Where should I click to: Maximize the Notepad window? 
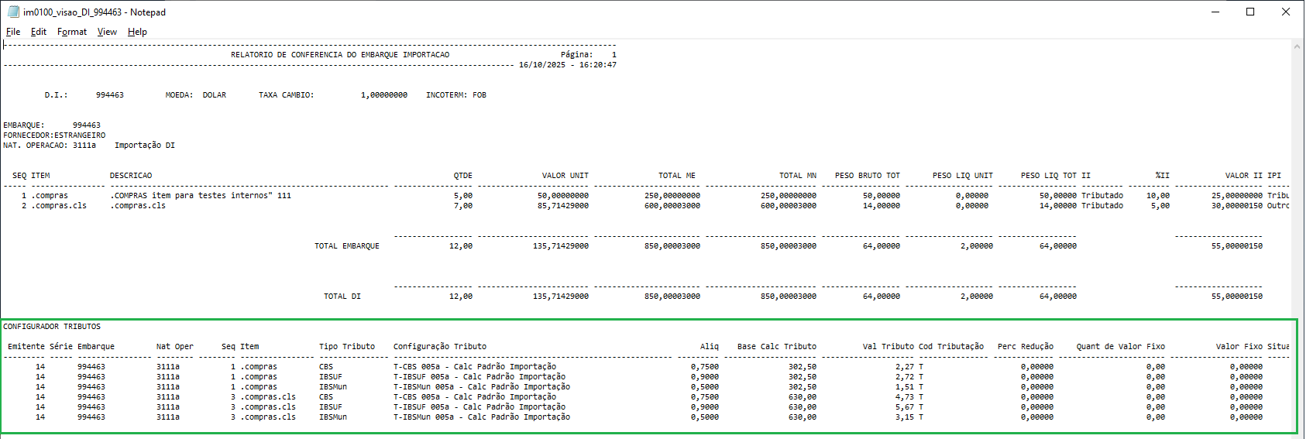[1250, 12]
